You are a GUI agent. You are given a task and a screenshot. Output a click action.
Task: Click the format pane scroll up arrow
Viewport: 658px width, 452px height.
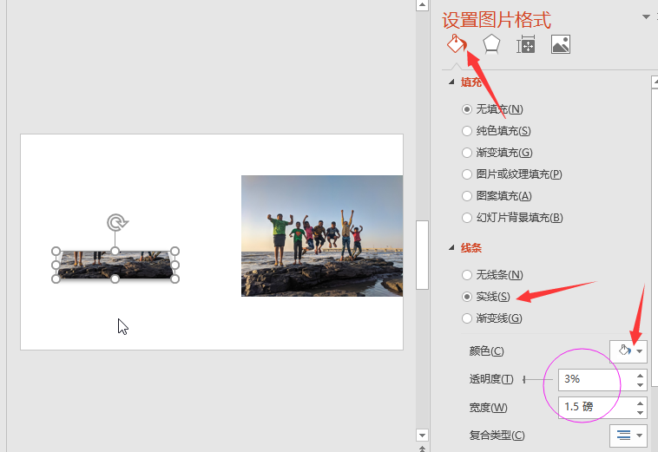pos(655,82)
